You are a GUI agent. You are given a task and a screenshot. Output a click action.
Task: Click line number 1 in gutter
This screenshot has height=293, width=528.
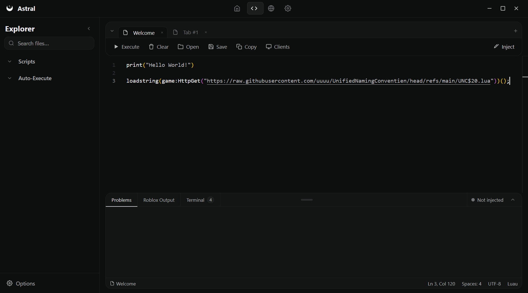click(x=114, y=65)
